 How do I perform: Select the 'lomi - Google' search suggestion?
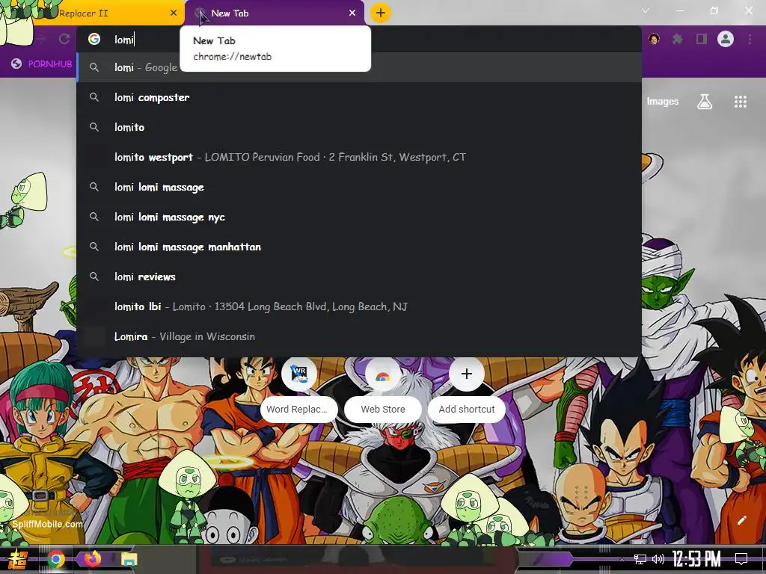[x=359, y=67]
